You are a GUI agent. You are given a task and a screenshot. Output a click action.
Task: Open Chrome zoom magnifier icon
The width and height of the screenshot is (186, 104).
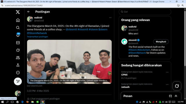[x=183, y=5]
